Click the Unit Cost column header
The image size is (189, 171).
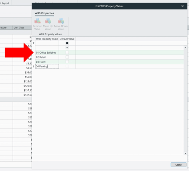pyautogui.click(x=22, y=27)
